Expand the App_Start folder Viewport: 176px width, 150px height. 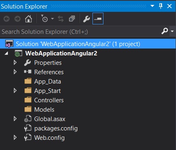(15, 90)
